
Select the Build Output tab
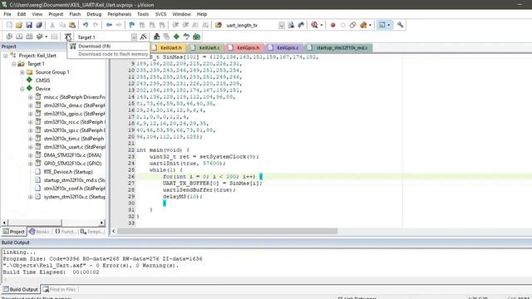[21, 290]
